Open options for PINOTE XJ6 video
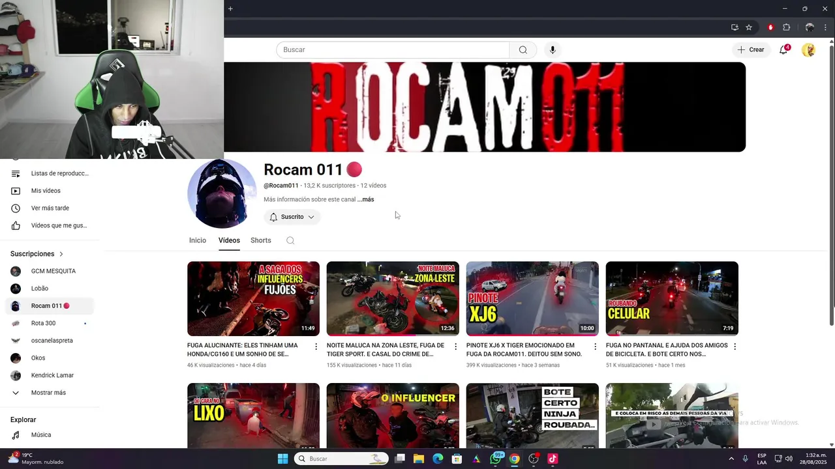The width and height of the screenshot is (835, 469). [595, 347]
